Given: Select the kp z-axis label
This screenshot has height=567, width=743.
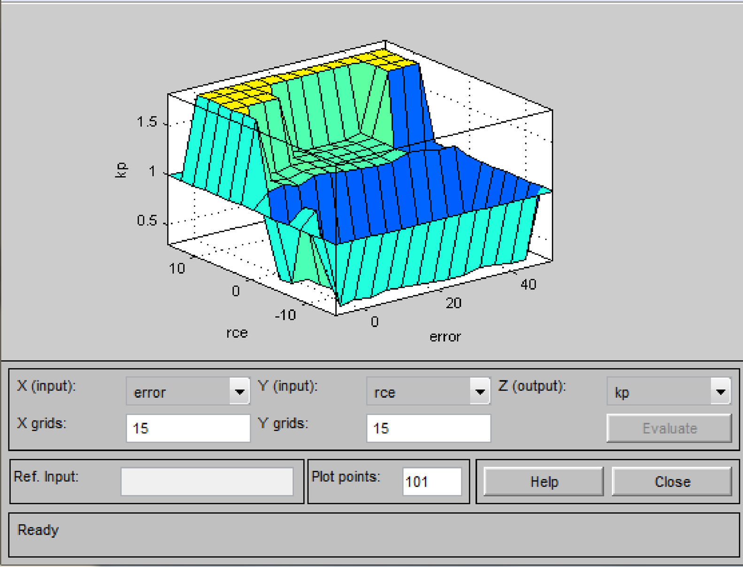Looking at the screenshot, I should [121, 170].
